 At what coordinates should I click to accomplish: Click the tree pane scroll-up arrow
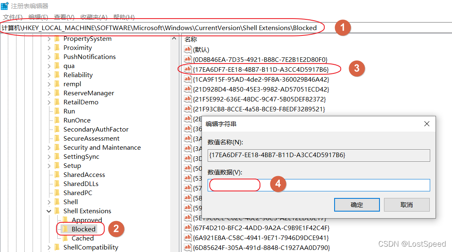[x=174, y=38]
